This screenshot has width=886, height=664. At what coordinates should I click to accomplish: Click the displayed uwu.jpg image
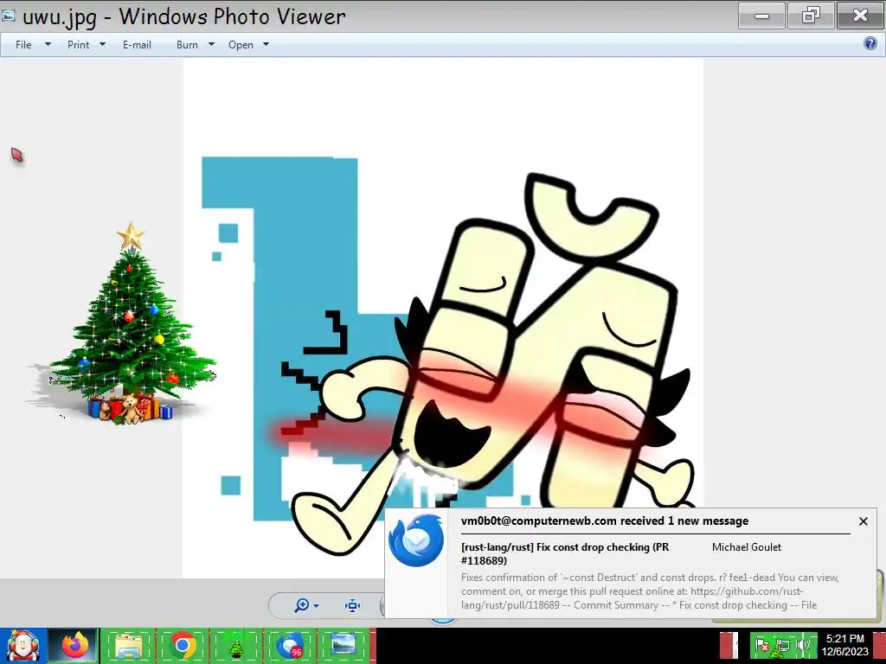[443, 318]
